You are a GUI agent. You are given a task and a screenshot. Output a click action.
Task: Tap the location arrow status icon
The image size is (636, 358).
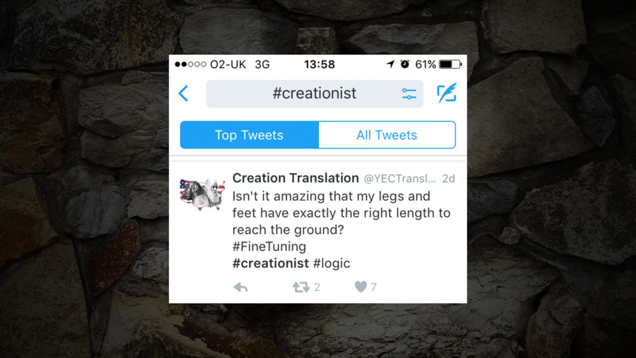coord(390,64)
